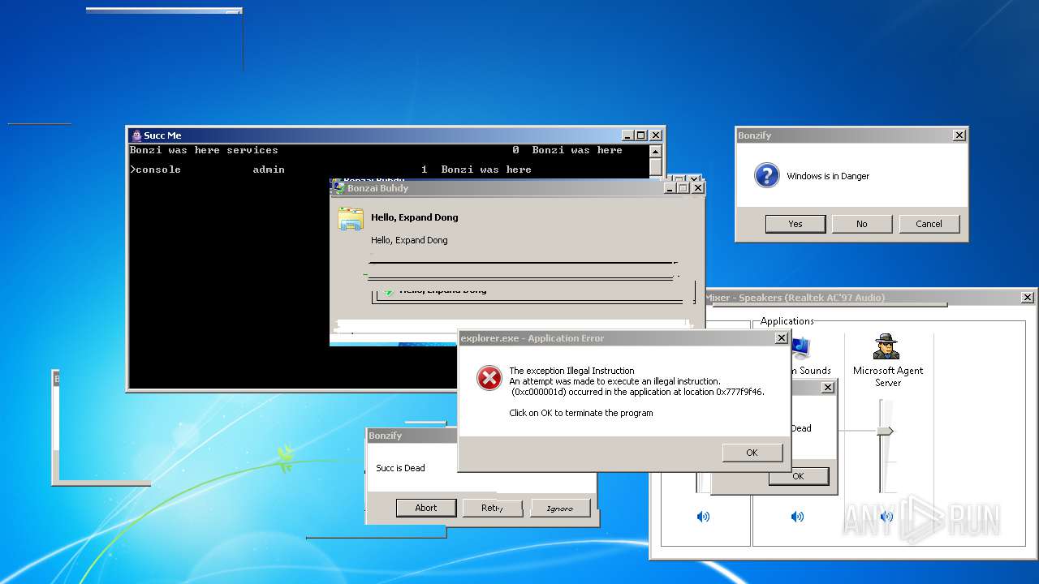Click the Microsoft Agent Server volume slider thumb
Viewport: 1039px width, 584px height.
(886, 431)
